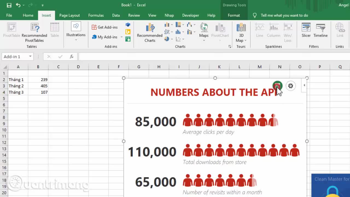Screen dimensions: 350x197
Task: Open the Help tab
Action: tap(211, 15)
